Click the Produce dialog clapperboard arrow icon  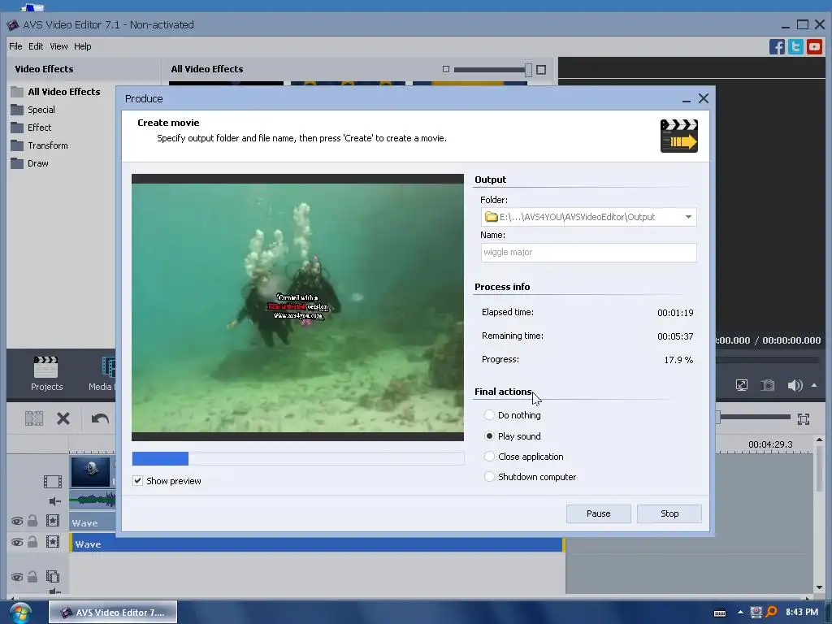click(x=678, y=136)
